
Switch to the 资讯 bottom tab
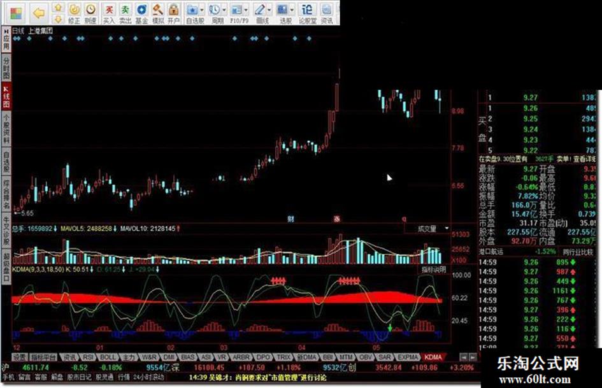[x=70, y=357]
